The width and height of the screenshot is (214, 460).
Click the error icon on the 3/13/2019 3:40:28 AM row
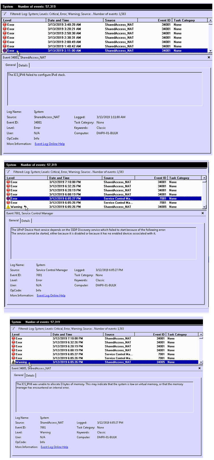pyautogui.click(x=5, y=25)
